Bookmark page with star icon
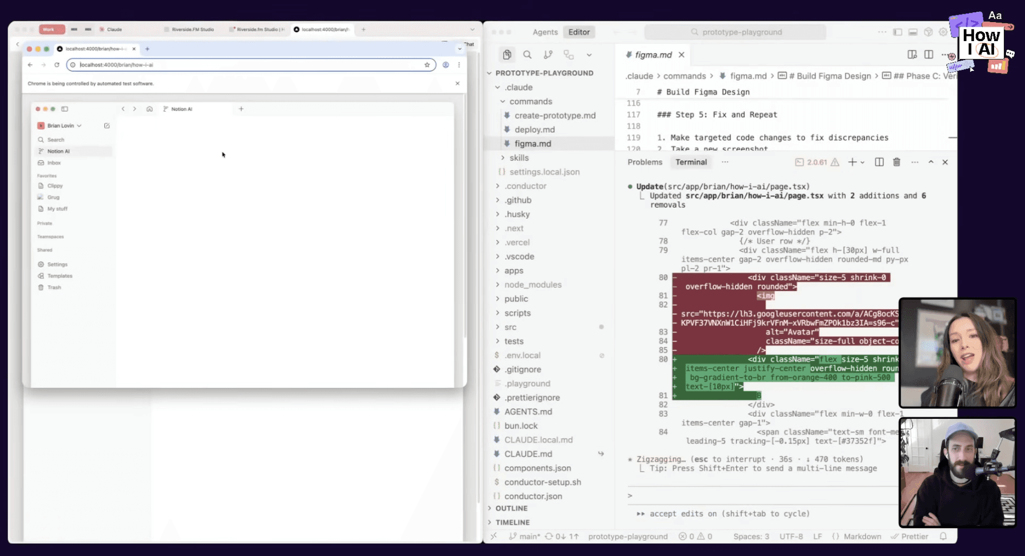The height and width of the screenshot is (556, 1025). click(x=427, y=65)
